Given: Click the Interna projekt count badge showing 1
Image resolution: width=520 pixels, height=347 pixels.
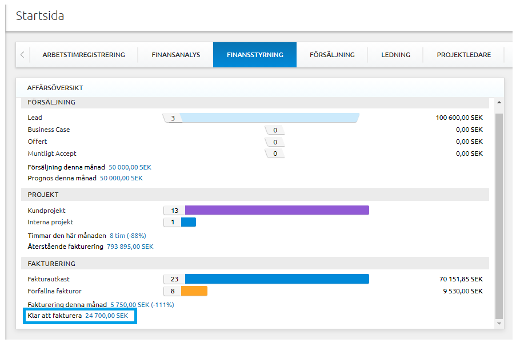Looking at the screenshot, I should [x=173, y=222].
